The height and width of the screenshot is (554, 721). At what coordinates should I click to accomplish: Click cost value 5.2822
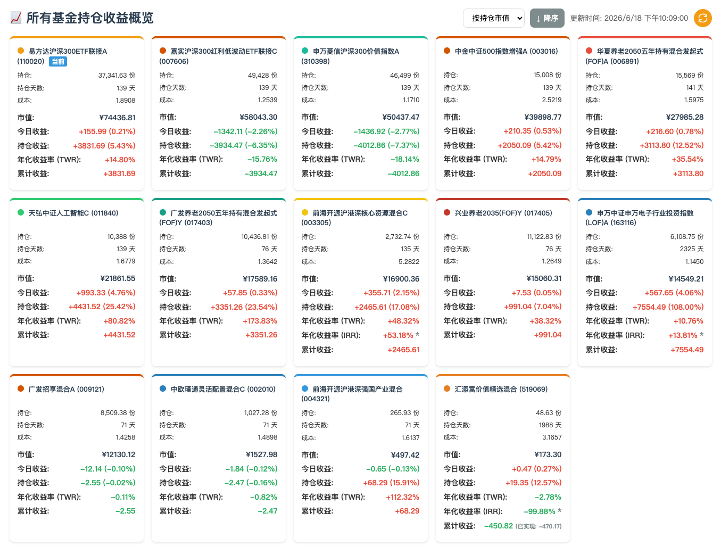[409, 262]
